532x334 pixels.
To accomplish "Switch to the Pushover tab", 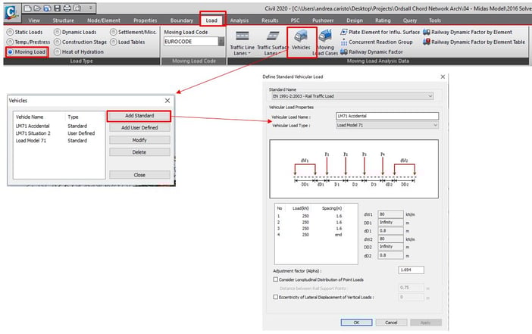I will [323, 20].
